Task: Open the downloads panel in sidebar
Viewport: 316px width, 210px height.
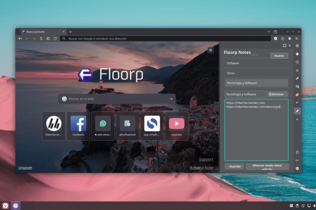Action: point(297,70)
